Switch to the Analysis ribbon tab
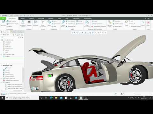This screenshot has width=153, height=114. (x=32, y=18)
